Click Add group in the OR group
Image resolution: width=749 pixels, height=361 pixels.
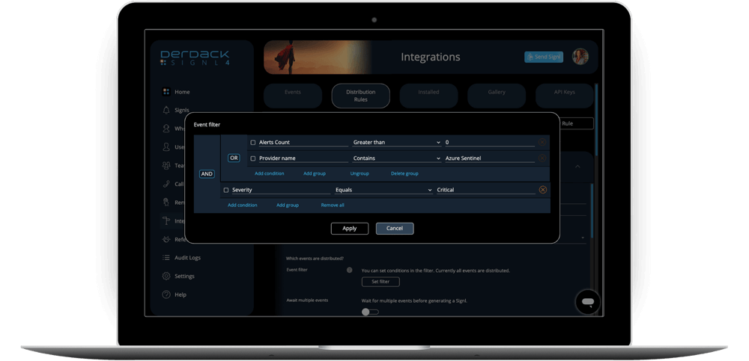(315, 173)
